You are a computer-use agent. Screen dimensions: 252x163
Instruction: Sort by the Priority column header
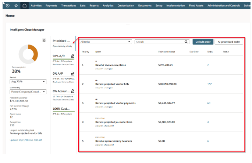tap(85, 52)
